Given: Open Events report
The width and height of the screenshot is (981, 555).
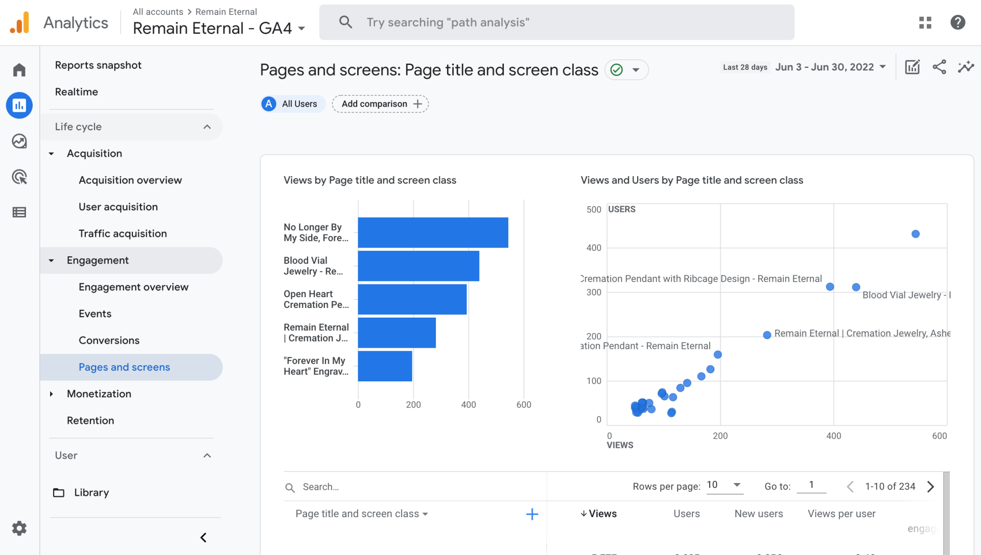Looking at the screenshot, I should [95, 313].
